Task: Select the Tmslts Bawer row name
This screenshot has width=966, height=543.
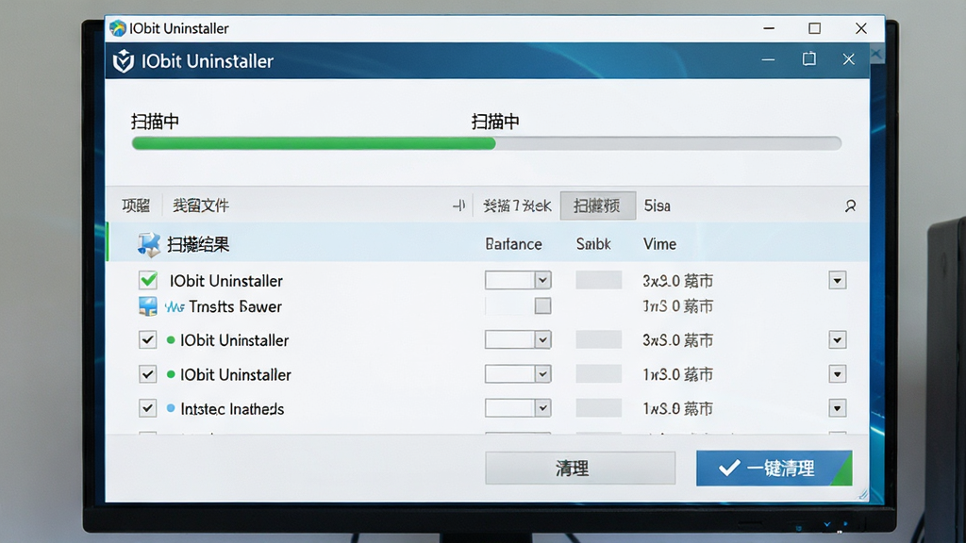Action: (x=235, y=306)
